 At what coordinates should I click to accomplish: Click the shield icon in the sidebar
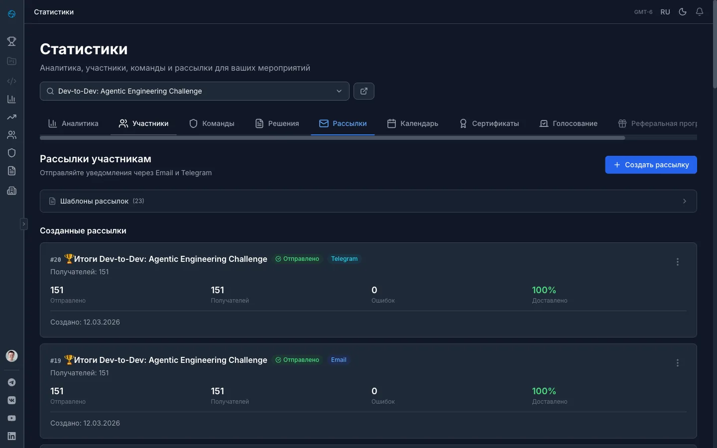click(x=11, y=153)
